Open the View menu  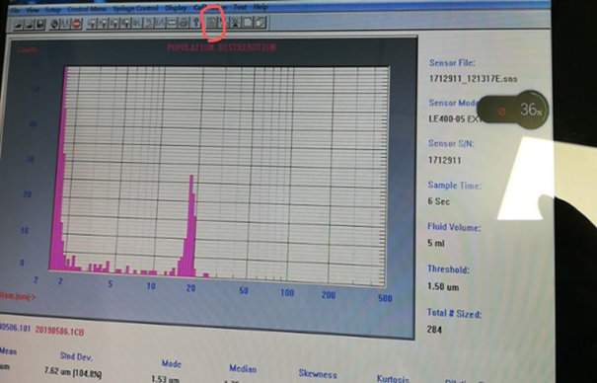(x=33, y=10)
